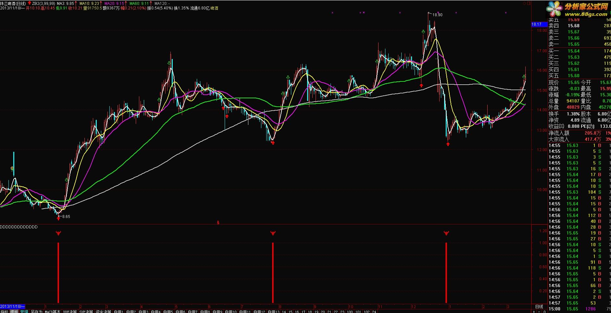Open the SUP决策 template tab
611x313 pixels.
point(86,311)
